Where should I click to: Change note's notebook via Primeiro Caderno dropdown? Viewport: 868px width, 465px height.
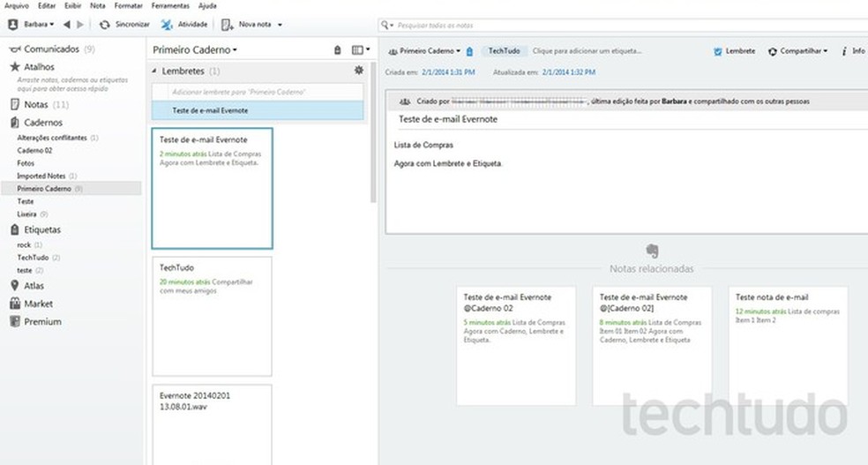pos(424,51)
